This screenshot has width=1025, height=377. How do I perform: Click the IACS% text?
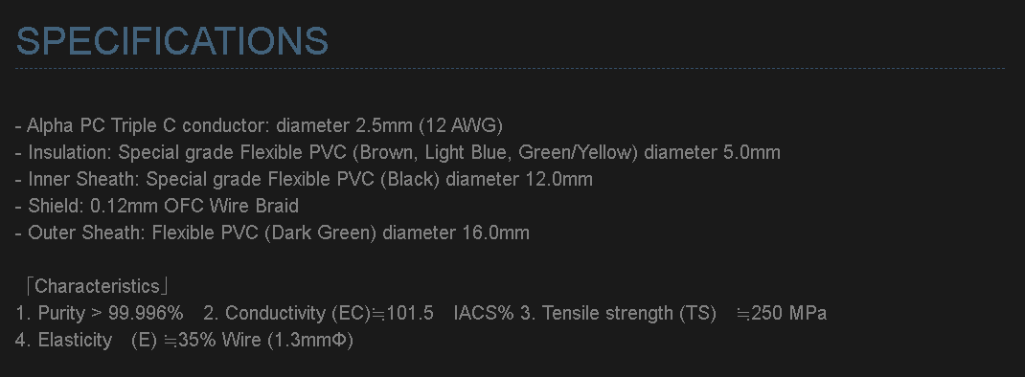click(484, 313)
